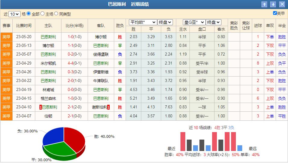Screen dimensions: 288x163
Task: Click the 单双 column header
Action: coord(270,26)
